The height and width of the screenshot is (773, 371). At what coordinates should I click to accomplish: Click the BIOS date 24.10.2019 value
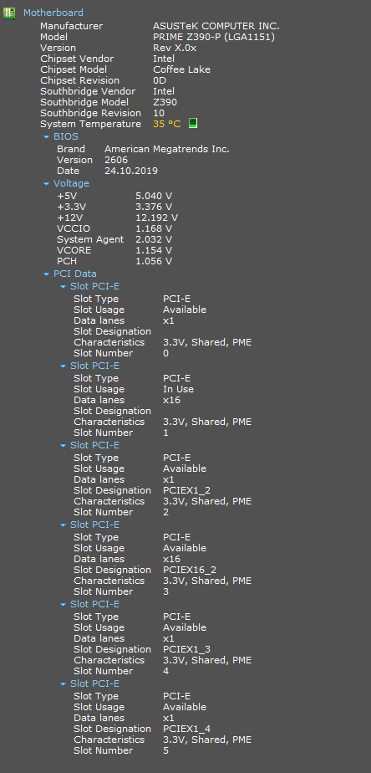coord(131,171)
